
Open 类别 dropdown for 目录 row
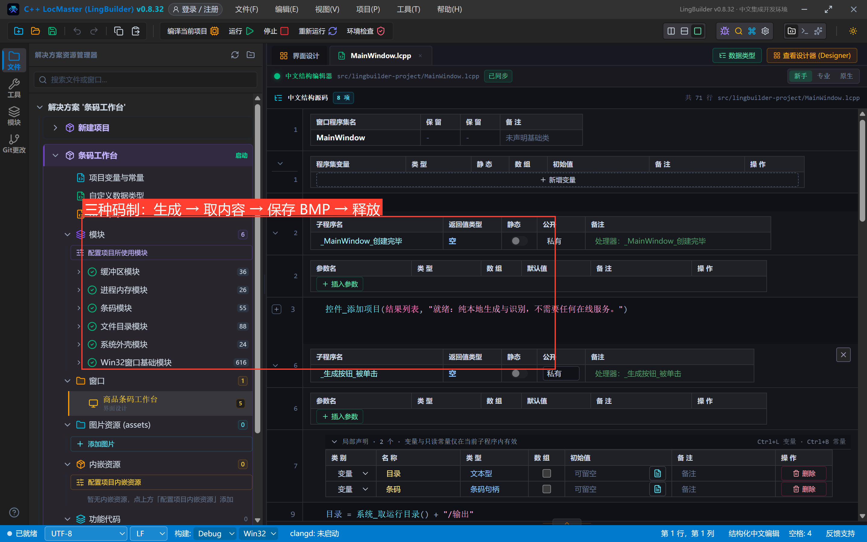[352, 474]
